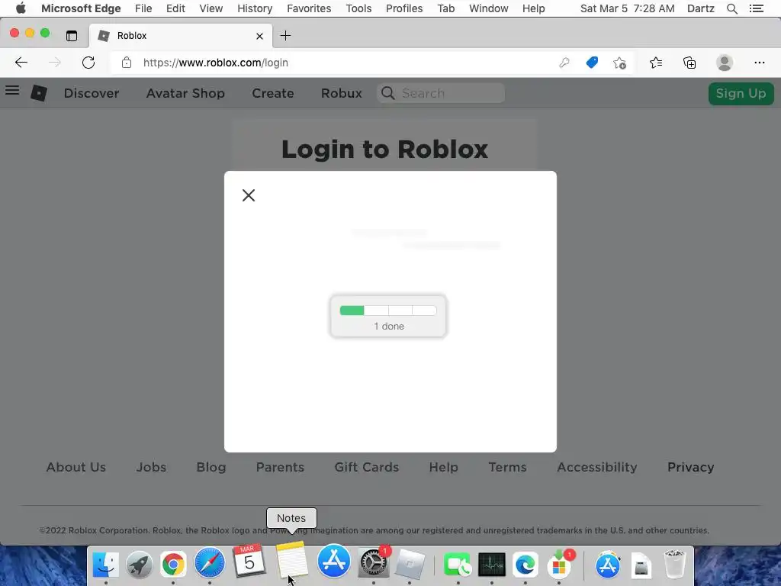This screenshot has height=586, width=781.
Task: Open Activity Monitor from the dock
Action: point(492,565)
